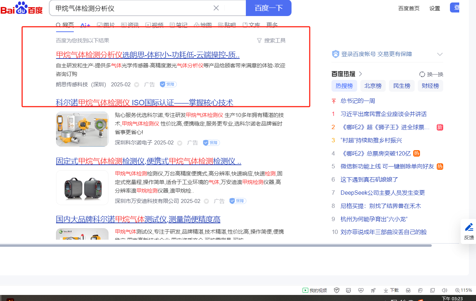Screen dimensions: 476x301
Task: Click the horizontal scrollbar of the page
Action: [216, 245]
